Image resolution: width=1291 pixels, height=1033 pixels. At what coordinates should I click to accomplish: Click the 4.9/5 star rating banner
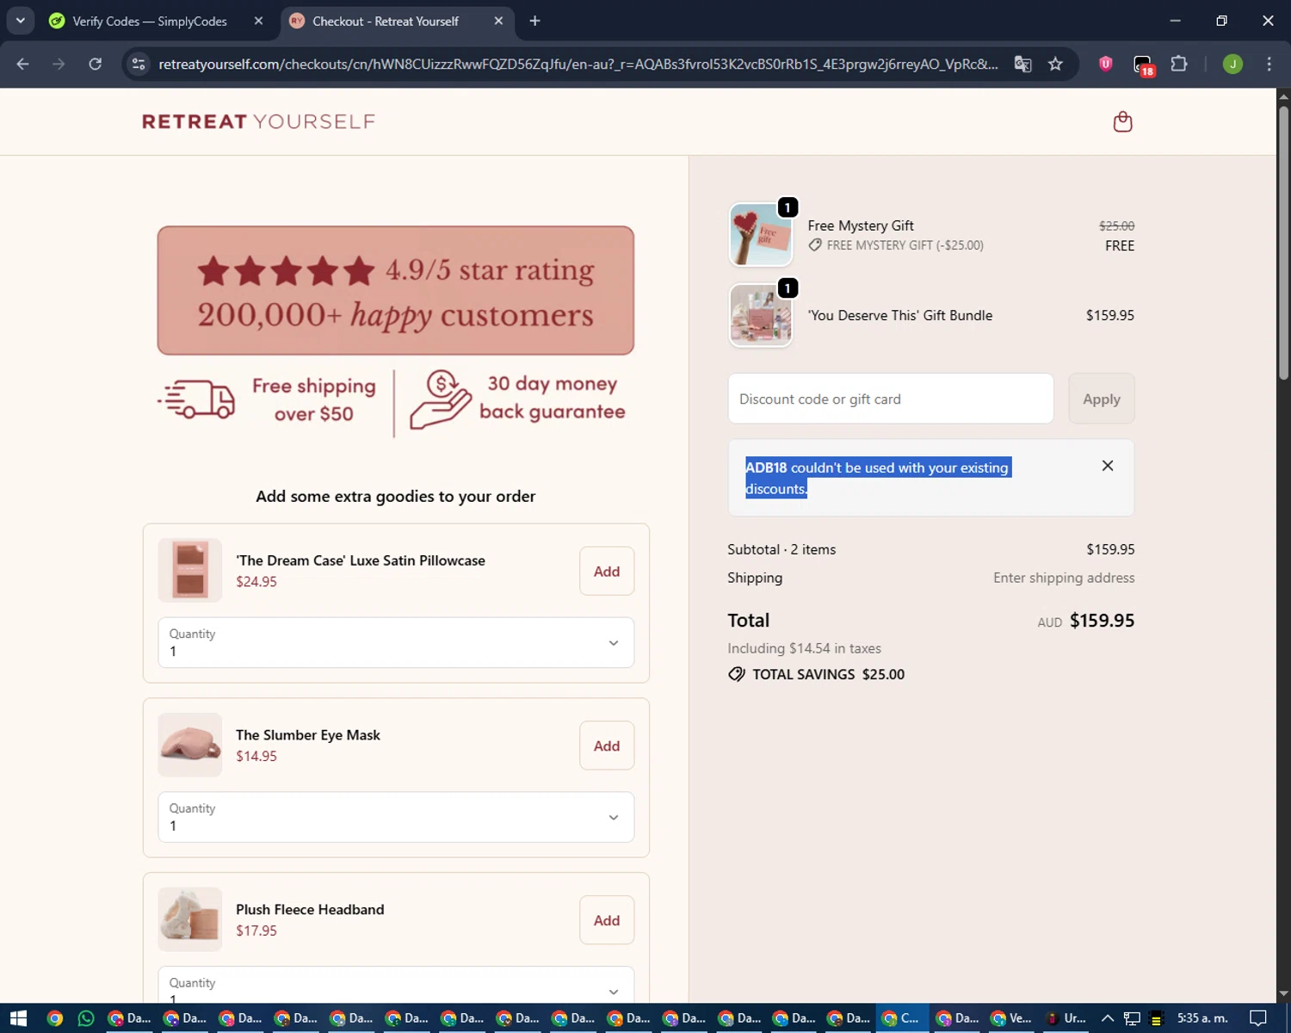pyautogui.click(x=396, y=290)
